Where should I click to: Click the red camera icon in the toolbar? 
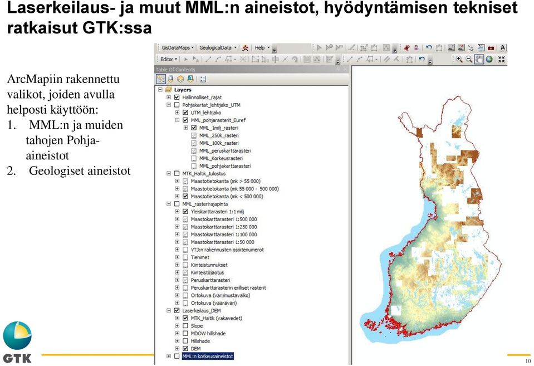491,48
